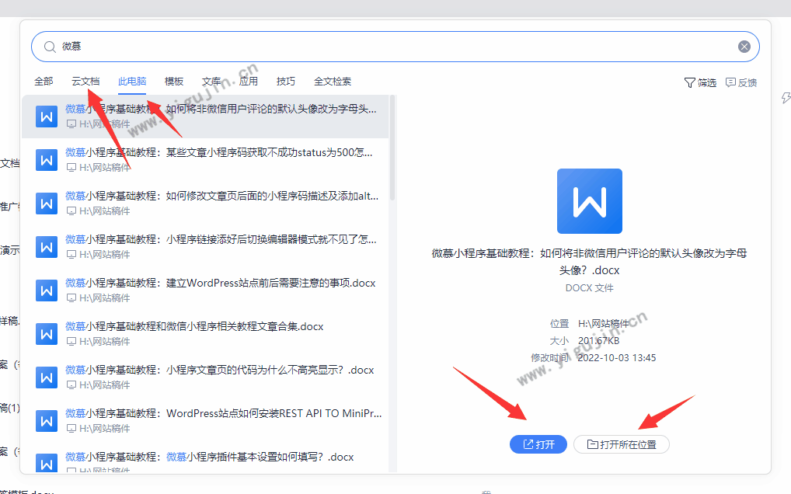The height and width of the screenshot is (494, 791).
Task: Click the 打开所在位置 button
Action: coord(622,444)
